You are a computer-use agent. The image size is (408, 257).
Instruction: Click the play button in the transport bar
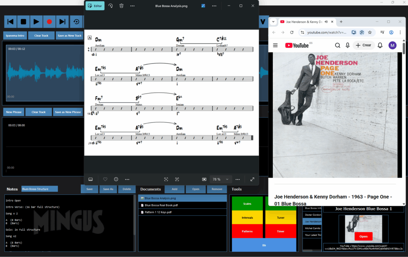[x=36, y=21]
